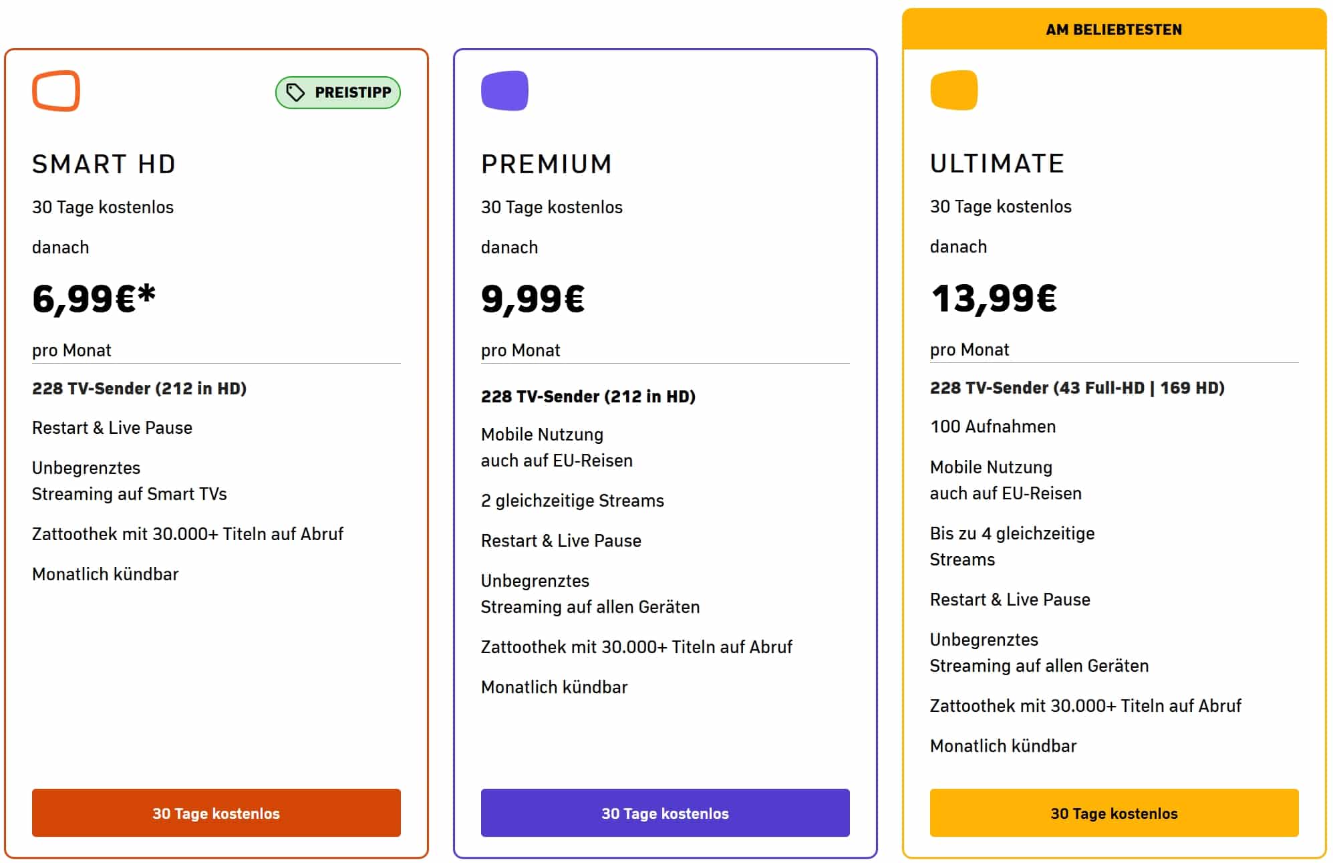Click the PREMIUM plan title
1333x863 pixels.
[547, 164]
